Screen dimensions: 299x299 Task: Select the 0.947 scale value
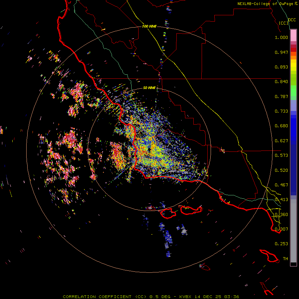point(281,52)
